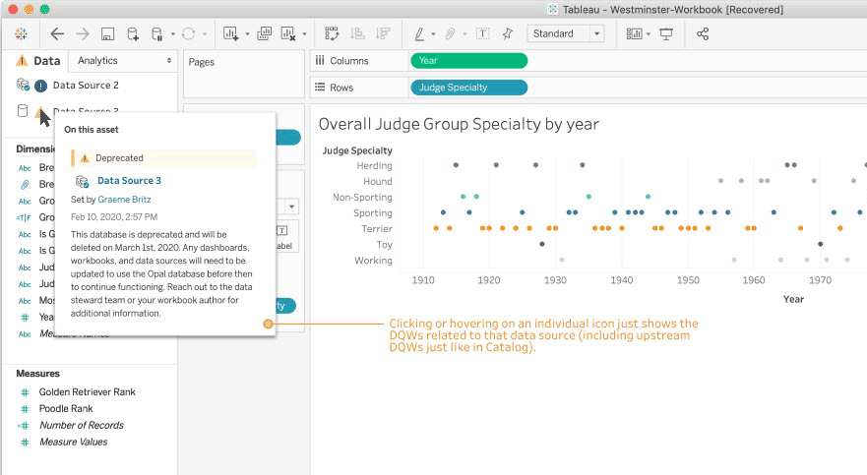Toggle Show Mark Labels text icon
This screenshot has width=867, height=475.
tap(483, 34)
